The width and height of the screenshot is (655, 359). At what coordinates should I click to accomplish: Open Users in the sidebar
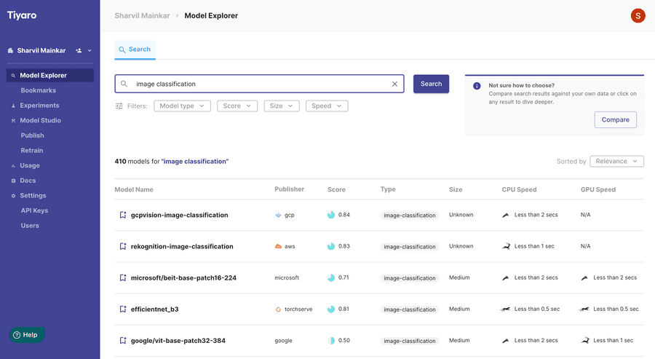coord(30,226)
